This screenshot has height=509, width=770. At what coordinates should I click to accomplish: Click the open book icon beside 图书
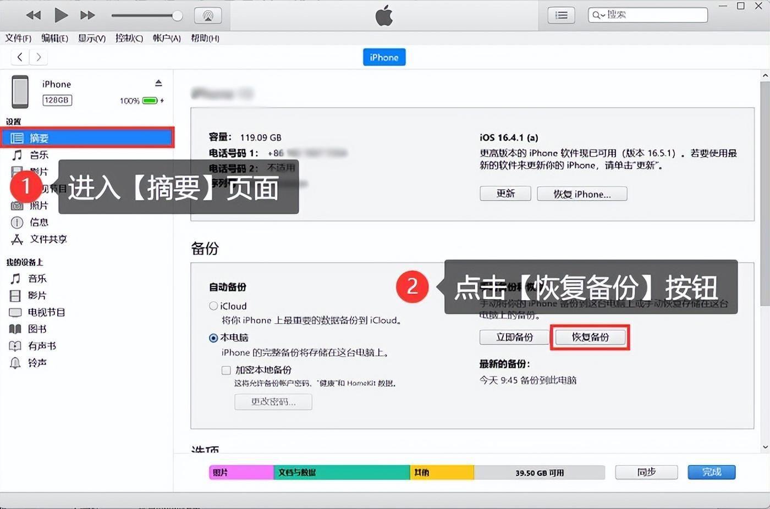click(x=15, y=329)
